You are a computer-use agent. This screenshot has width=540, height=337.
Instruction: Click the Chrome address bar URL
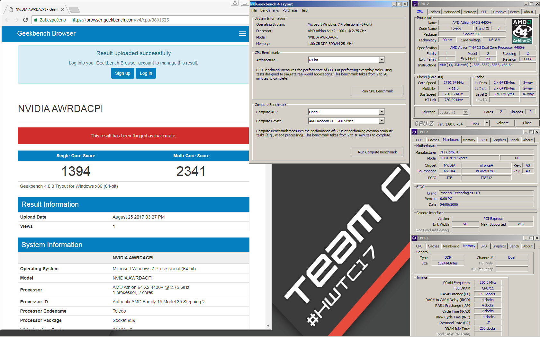click(120, 20)
